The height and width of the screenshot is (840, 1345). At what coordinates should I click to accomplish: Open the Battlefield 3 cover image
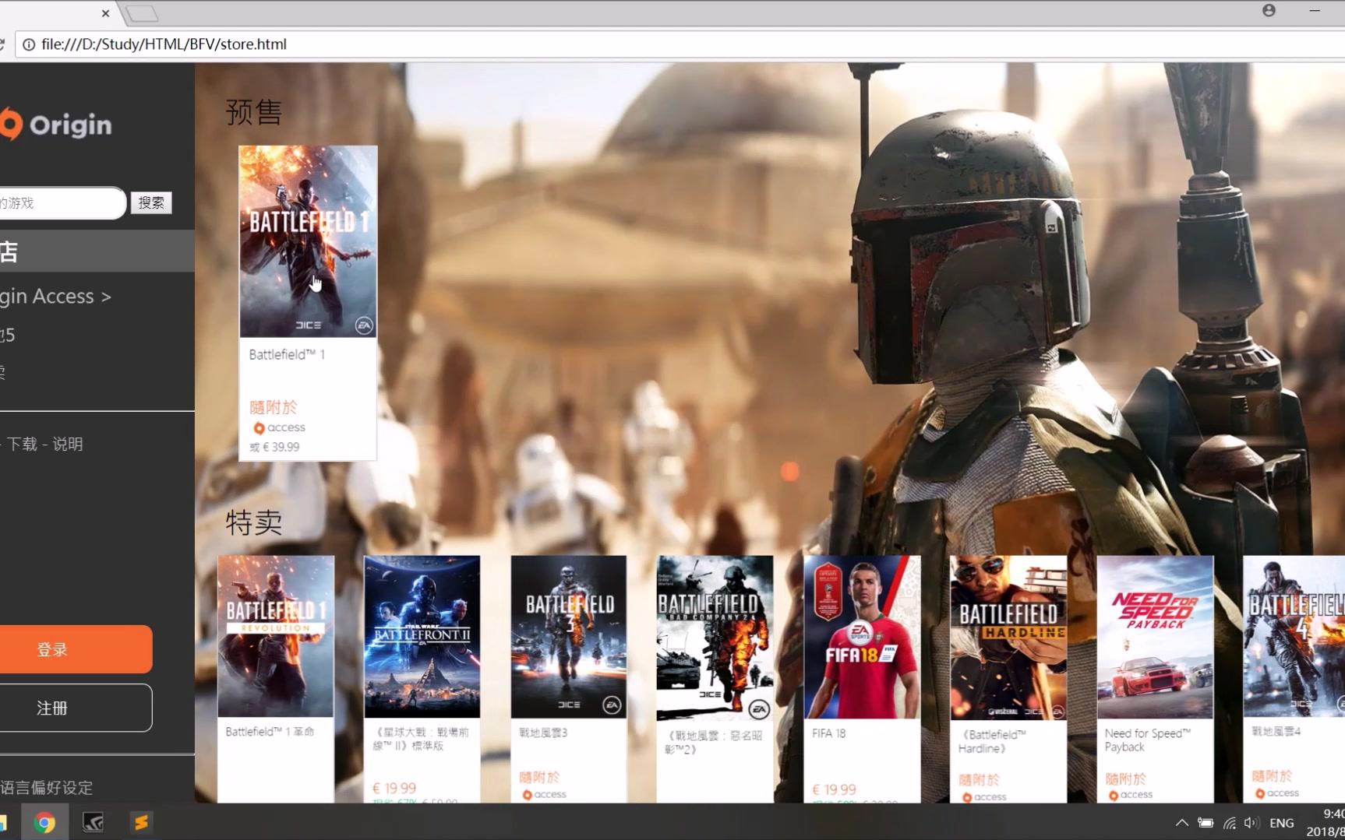[x=569, y=636]
